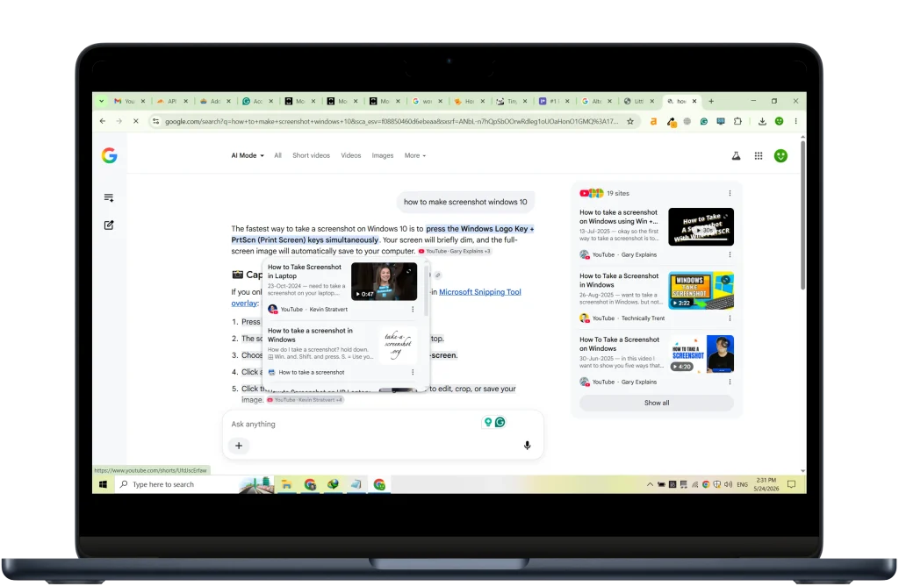Click the plus attach button in Ask box
This screenshot has height=586, width=899.
point(239,446)
